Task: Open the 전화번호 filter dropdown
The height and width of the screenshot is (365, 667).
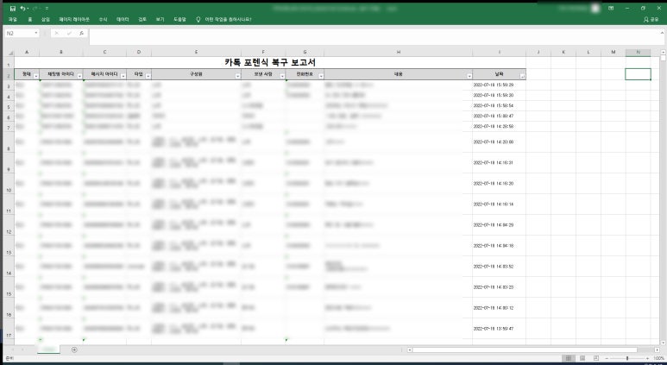Action: click(321, 76)
